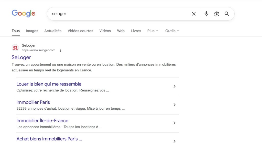
Task: Click the magnifying glass search button
Action: (x=227, y=14)
